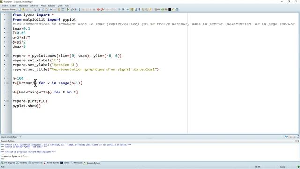This screenshot has height=169, width=300.
Task: Open the Rechercher menu
Action: (x=23, y=6)
